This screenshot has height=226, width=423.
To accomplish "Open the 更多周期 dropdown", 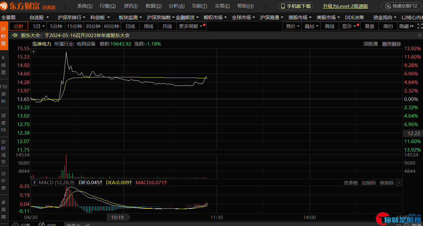I will click(x=191, y=26).
